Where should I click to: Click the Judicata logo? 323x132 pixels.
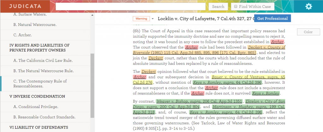point(25,6)
